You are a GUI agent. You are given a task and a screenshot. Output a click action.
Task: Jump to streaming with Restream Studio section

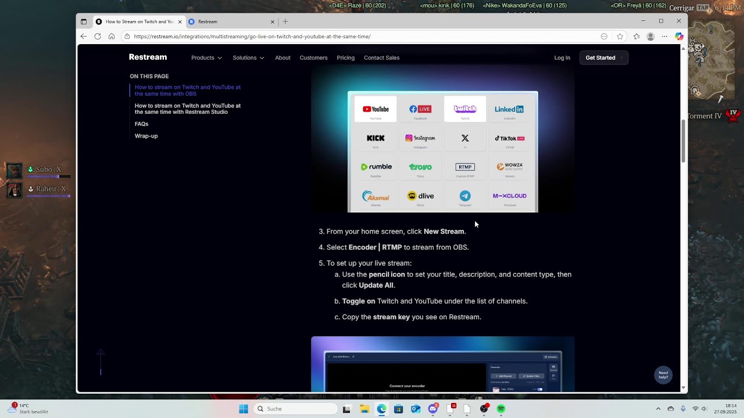188,109
